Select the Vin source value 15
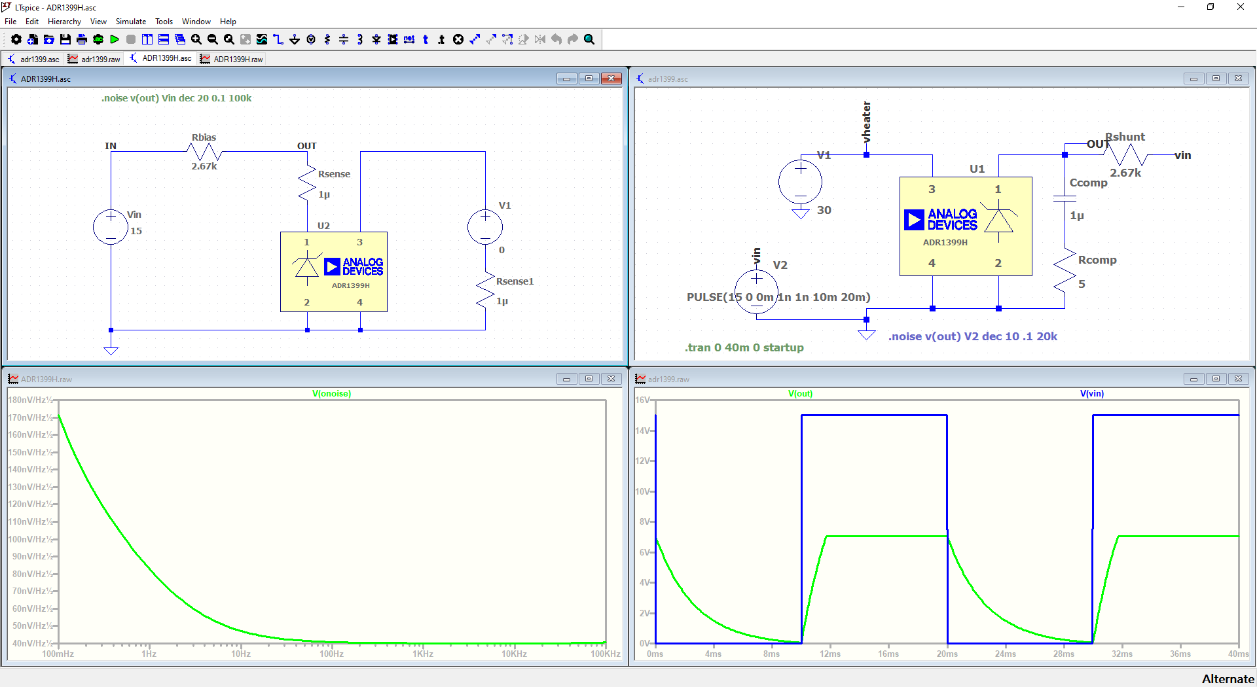 pyautogui.click(x=136, y=231)
